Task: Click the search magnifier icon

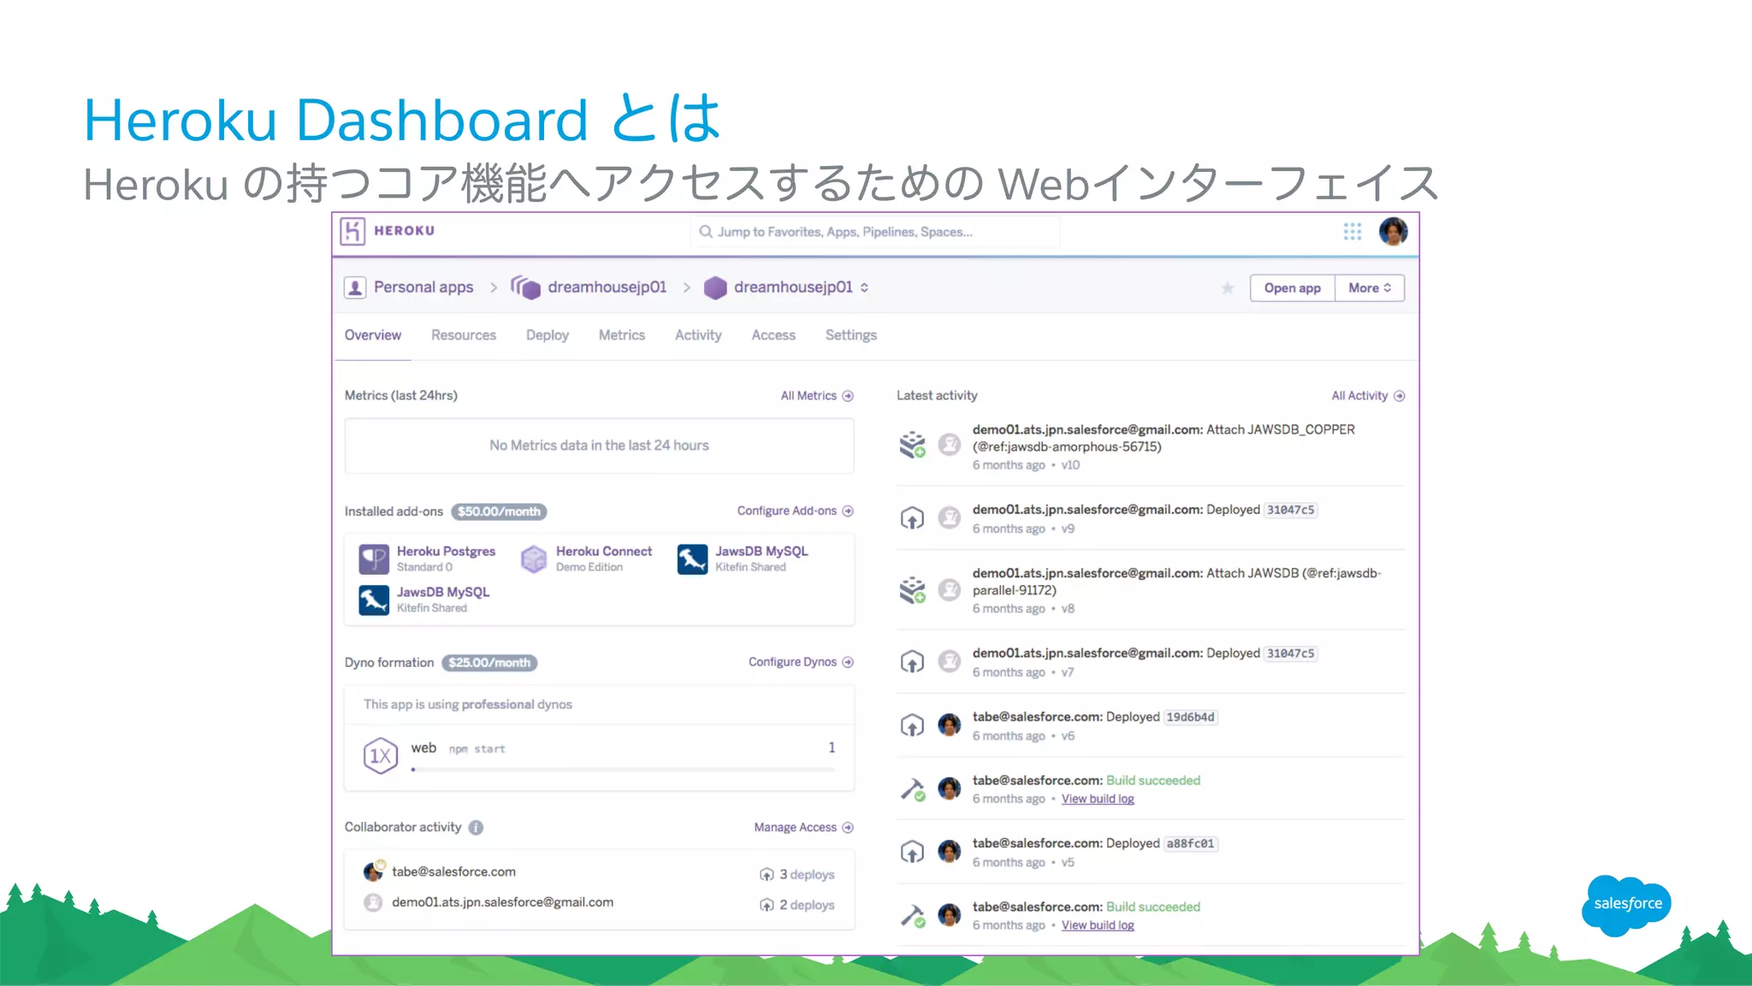Action: coord(706,232)
